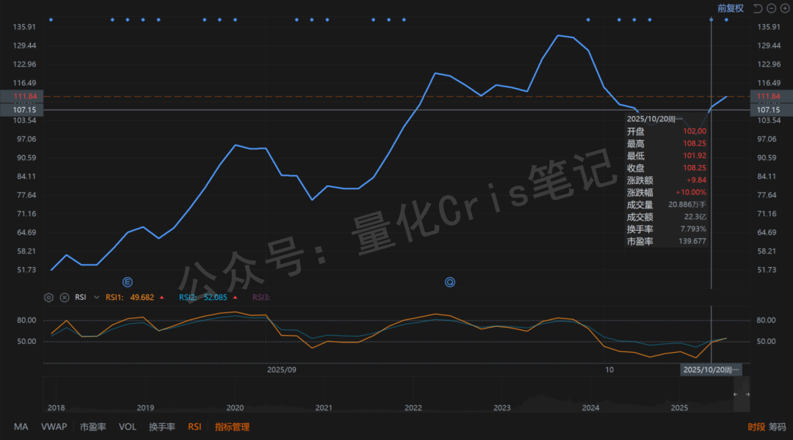Click the E event marker on chart

[127, 282]
